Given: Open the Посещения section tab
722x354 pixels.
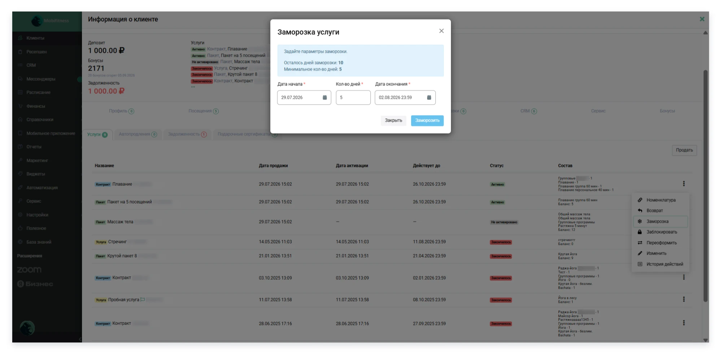Looking at the screenshot, I should 203,111.
